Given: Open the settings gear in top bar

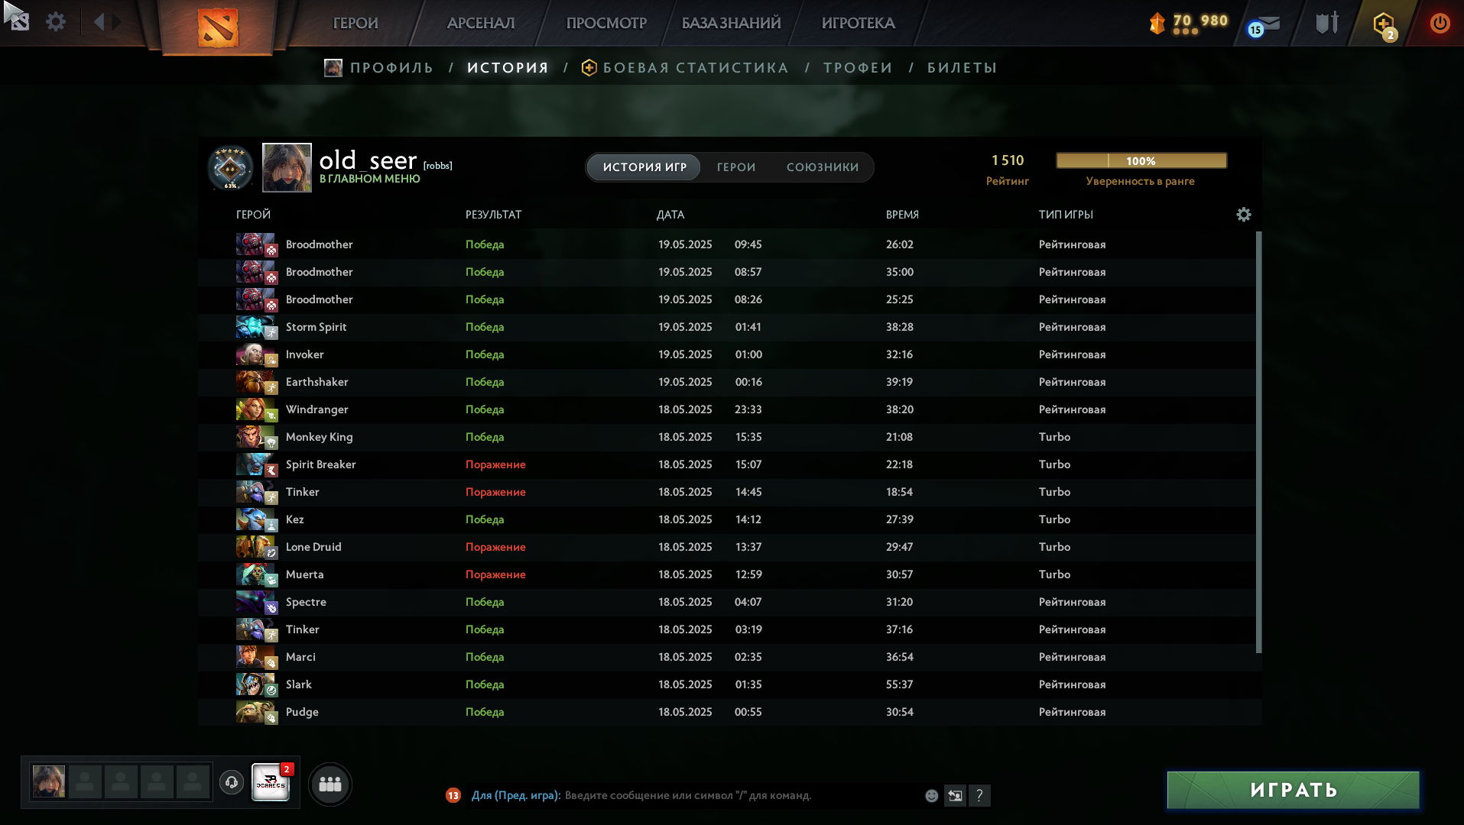Looking at the screenshot, I should (56, 22).
